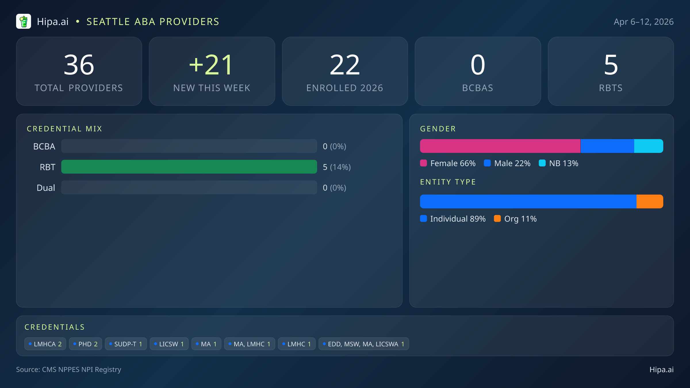This screenshot has width=690, height=388.
Task: Select the LICSW credential chip
Action: 169,344
